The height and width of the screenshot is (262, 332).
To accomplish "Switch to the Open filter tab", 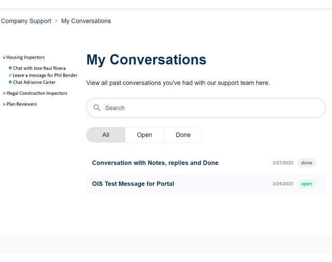I will [x=145, y=135].
